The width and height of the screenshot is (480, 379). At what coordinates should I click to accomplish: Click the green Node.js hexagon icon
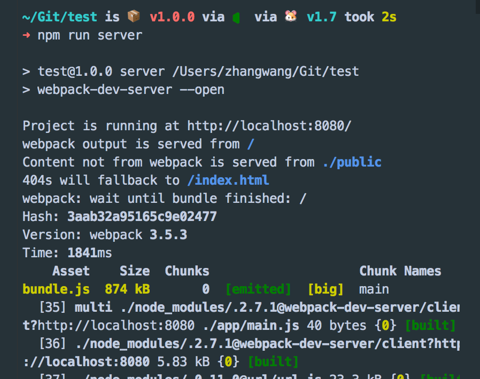click(x=236, y=18)
